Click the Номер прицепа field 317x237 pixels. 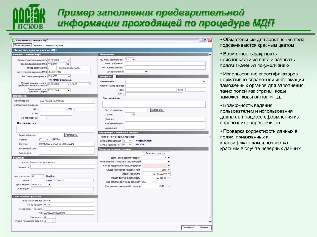[69, 205]
